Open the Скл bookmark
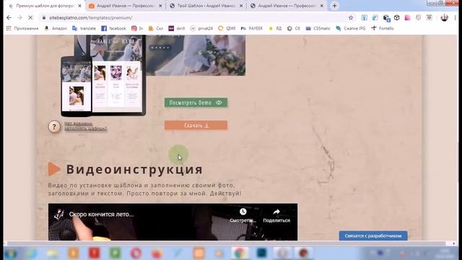This screenshot has width=462, height=260. [156, 28]
